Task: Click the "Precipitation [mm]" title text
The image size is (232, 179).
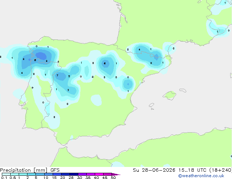Action: pyautogui.click(x=24, y=170)
